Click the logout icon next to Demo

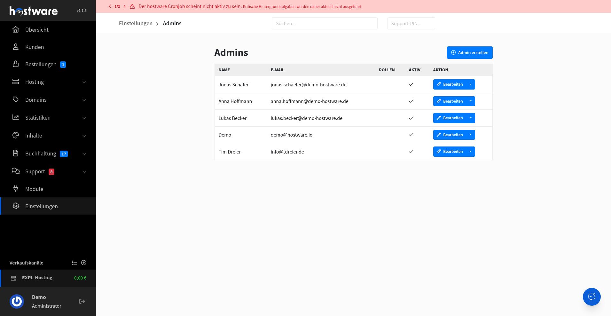point(82,301)
